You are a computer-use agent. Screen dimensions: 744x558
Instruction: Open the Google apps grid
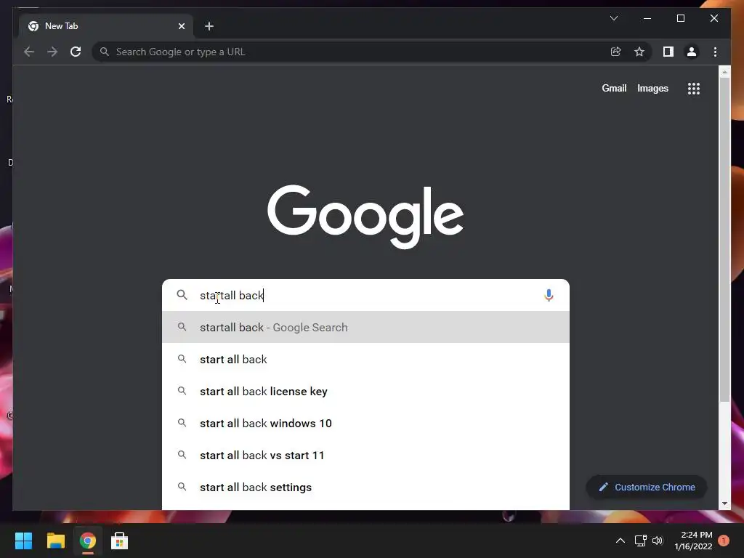point(694,88)
